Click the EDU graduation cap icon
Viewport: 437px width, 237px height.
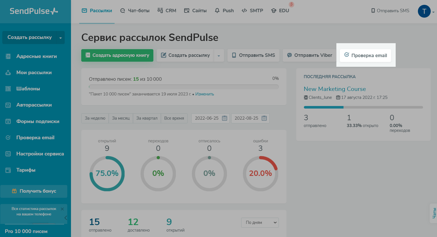click(274, 11)
